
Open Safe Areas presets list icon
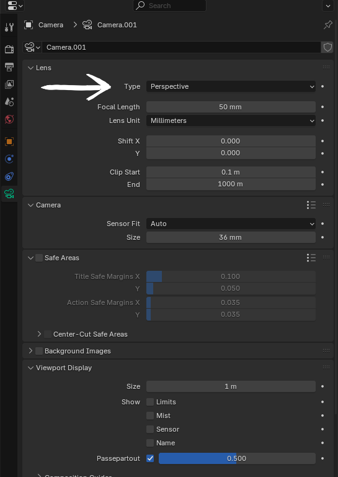point(311,258)
